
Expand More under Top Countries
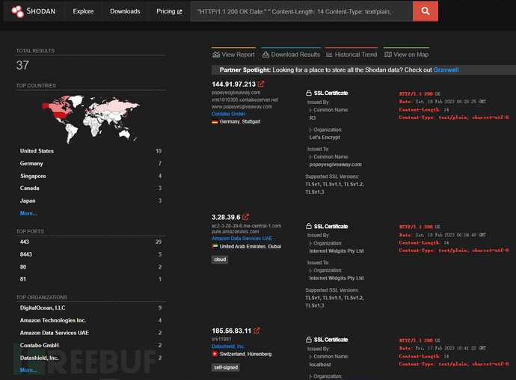pyautogui.click(x=28, y=213)
